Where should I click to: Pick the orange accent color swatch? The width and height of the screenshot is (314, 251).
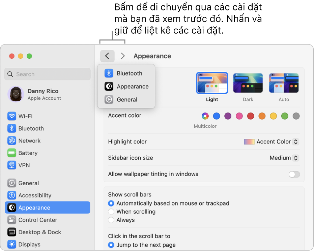[x=262, y=116]
